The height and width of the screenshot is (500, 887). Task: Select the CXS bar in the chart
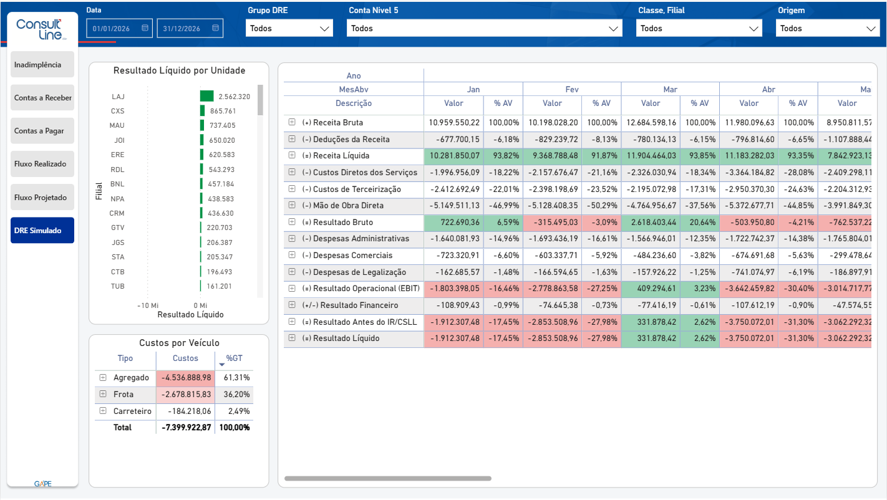tap(202, 110)
